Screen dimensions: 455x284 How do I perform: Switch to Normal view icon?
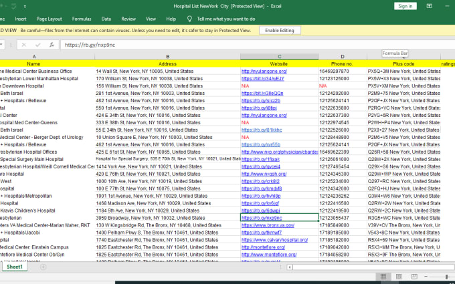[x=383, y=277]
